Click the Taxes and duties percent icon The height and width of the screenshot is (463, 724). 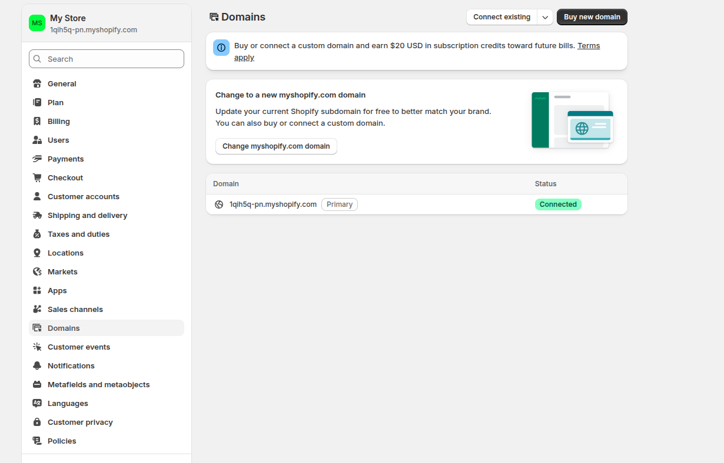pos(37,234)
